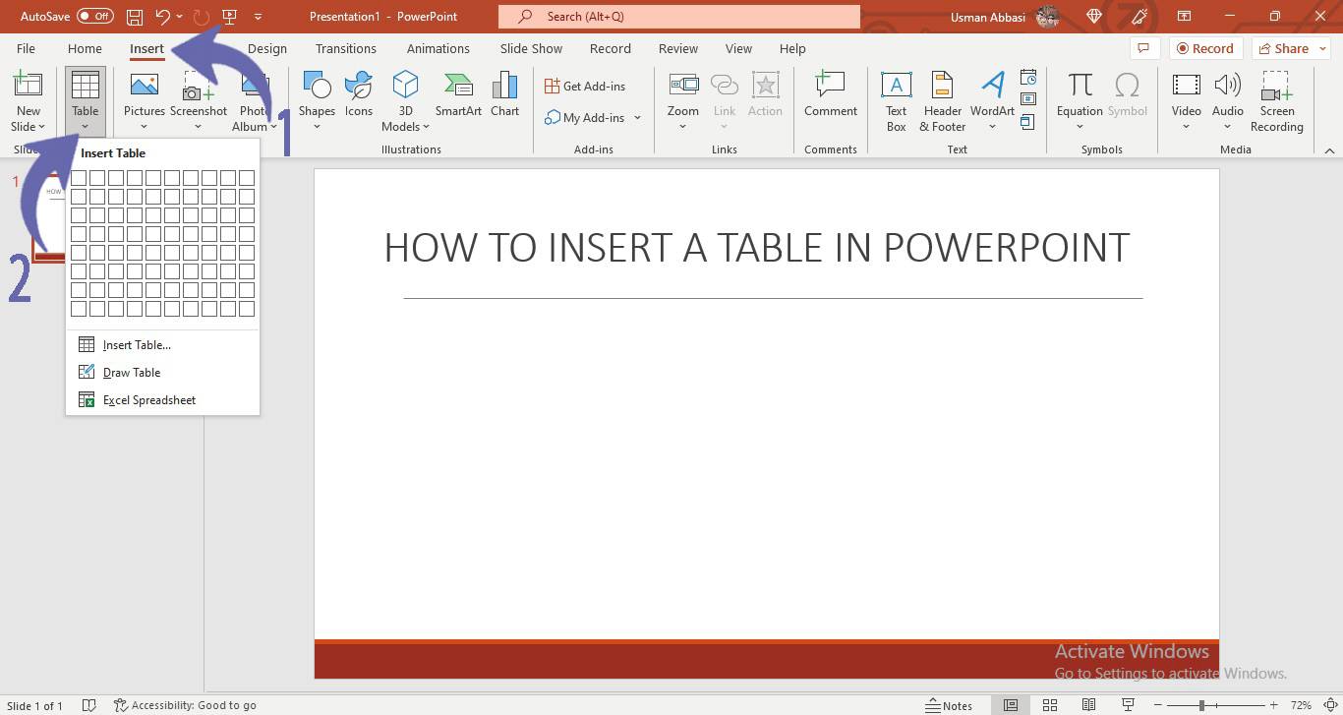1343x715 pixels.
Task: Switch to the Animations tab
Action: [x=438, y=48]
